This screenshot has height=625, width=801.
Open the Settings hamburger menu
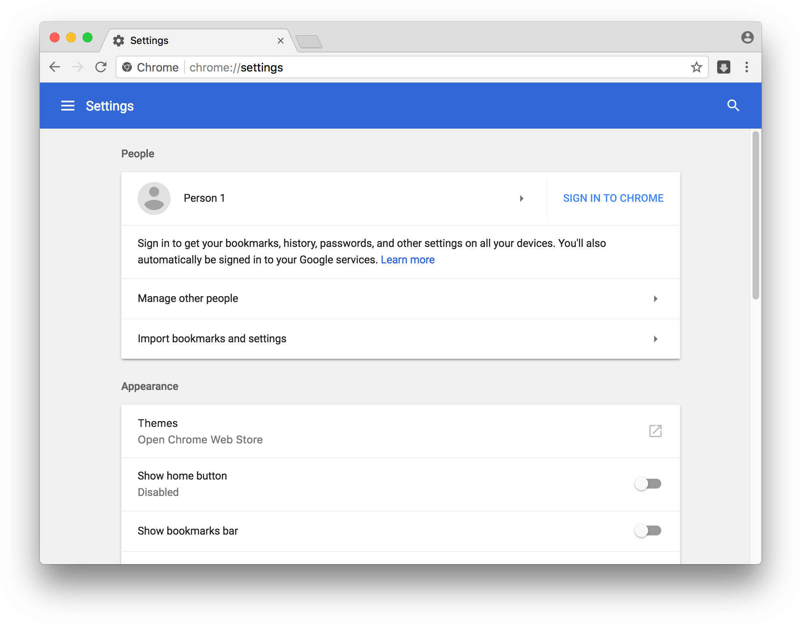point(67,106)
